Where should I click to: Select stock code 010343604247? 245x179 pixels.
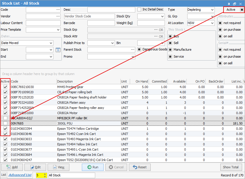coord(21,160)
